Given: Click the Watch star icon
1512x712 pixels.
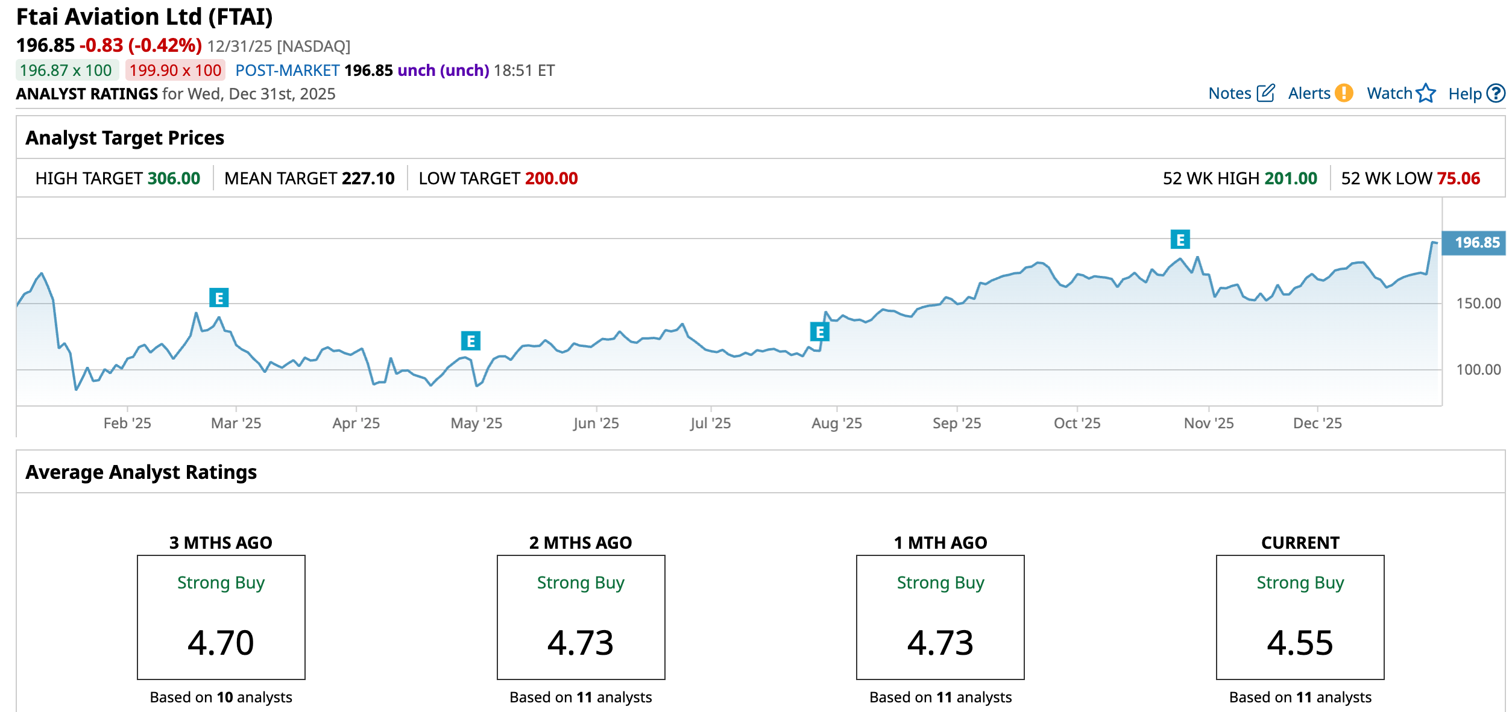Looking at the screenshot, I should tap(1426, 93).
